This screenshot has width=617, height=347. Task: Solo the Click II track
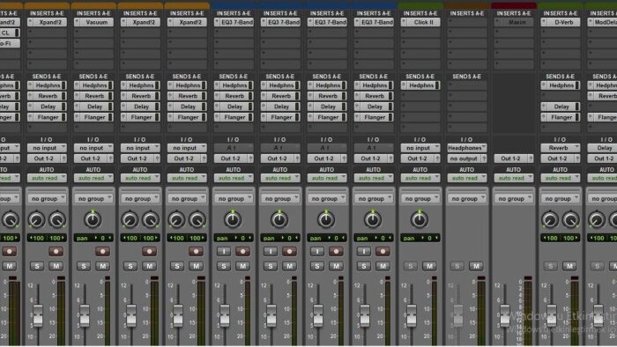pyautogui.click(x=410, y=266)
